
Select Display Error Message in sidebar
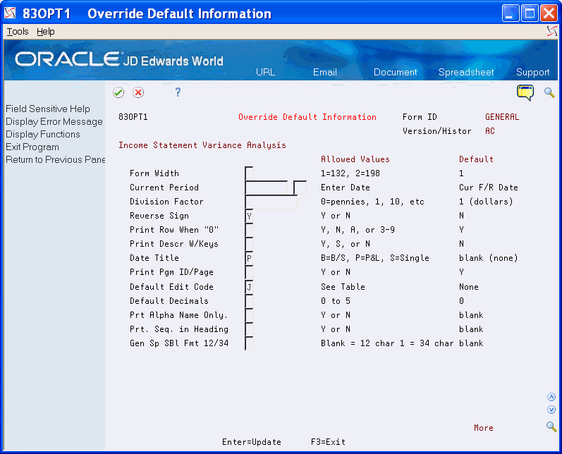click(54, 121)
